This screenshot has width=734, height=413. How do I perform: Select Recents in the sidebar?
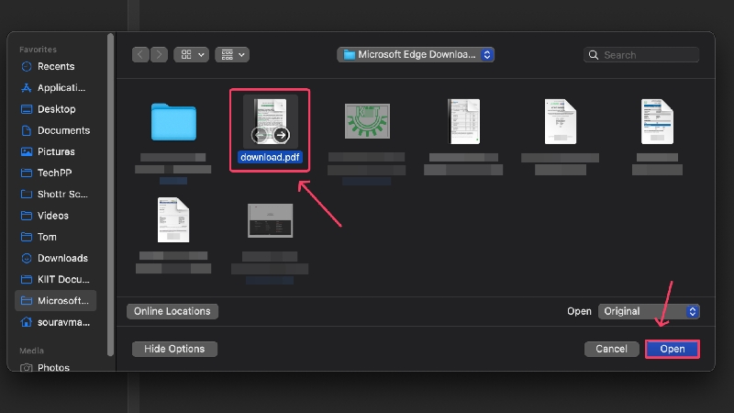coord(55,66)
